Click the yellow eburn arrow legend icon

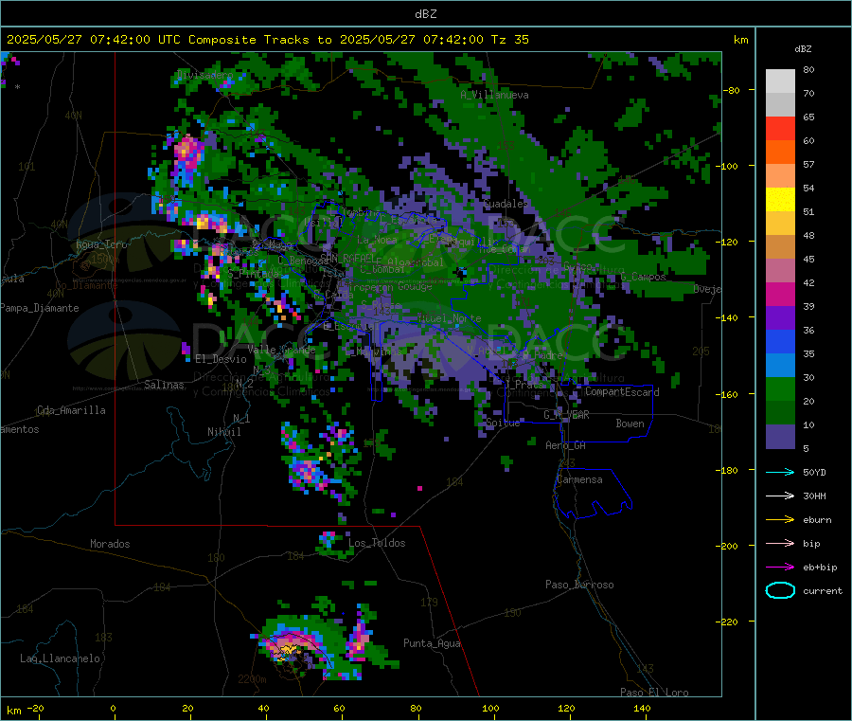[780, 520]
